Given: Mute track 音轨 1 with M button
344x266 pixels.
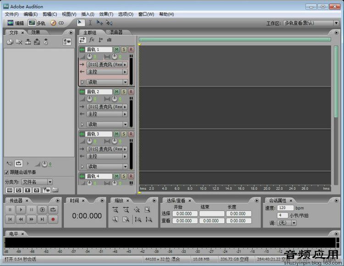Looking at the screenshot, I should click(x=117, y=49).
